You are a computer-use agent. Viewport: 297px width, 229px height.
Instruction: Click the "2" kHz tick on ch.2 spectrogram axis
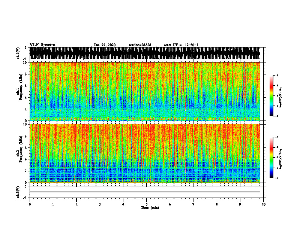[x=26, y=171]
